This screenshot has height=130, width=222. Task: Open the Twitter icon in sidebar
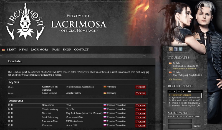coord(181,49)
